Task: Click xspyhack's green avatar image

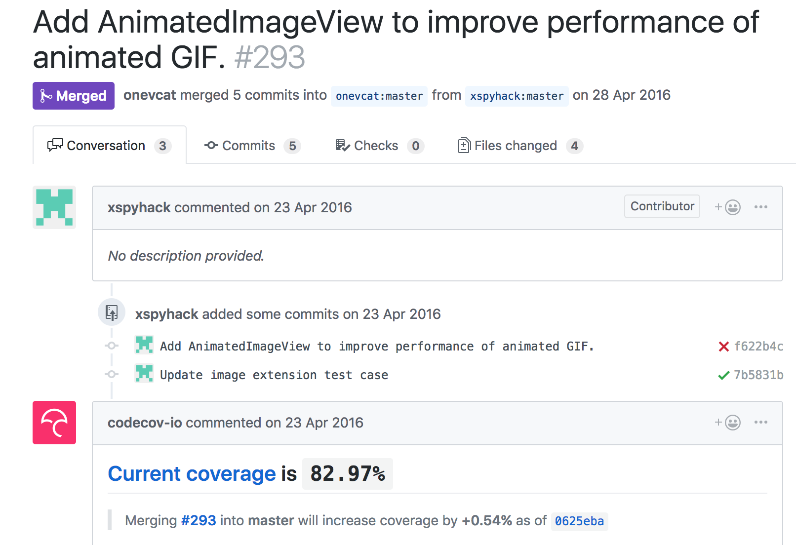Action: click(54, 207)
